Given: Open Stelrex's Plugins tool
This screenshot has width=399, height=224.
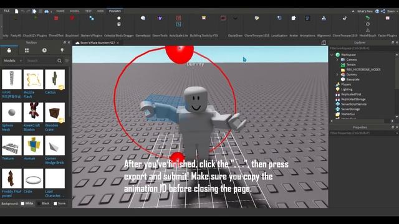Looking at the screenshot, I should 92,18.
